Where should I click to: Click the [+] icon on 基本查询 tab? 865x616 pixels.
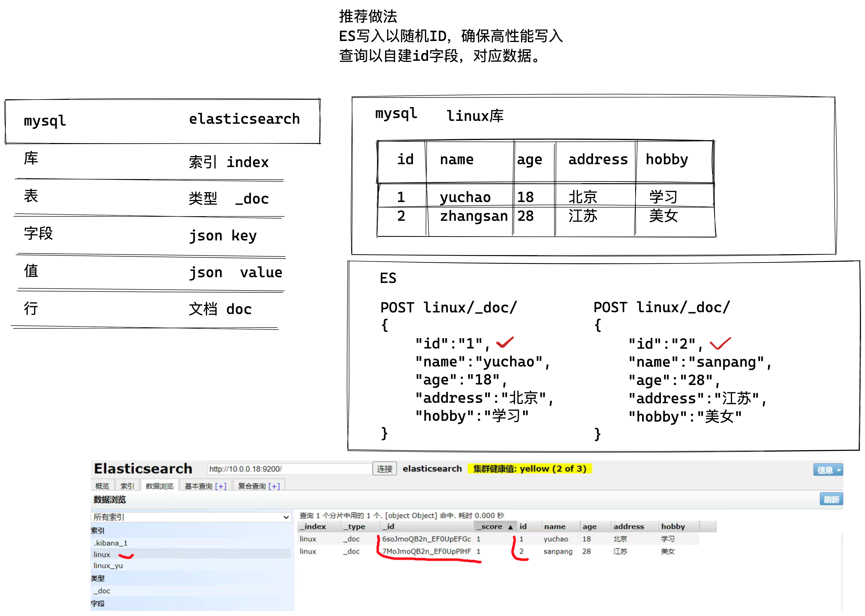[x=221, y=486]
